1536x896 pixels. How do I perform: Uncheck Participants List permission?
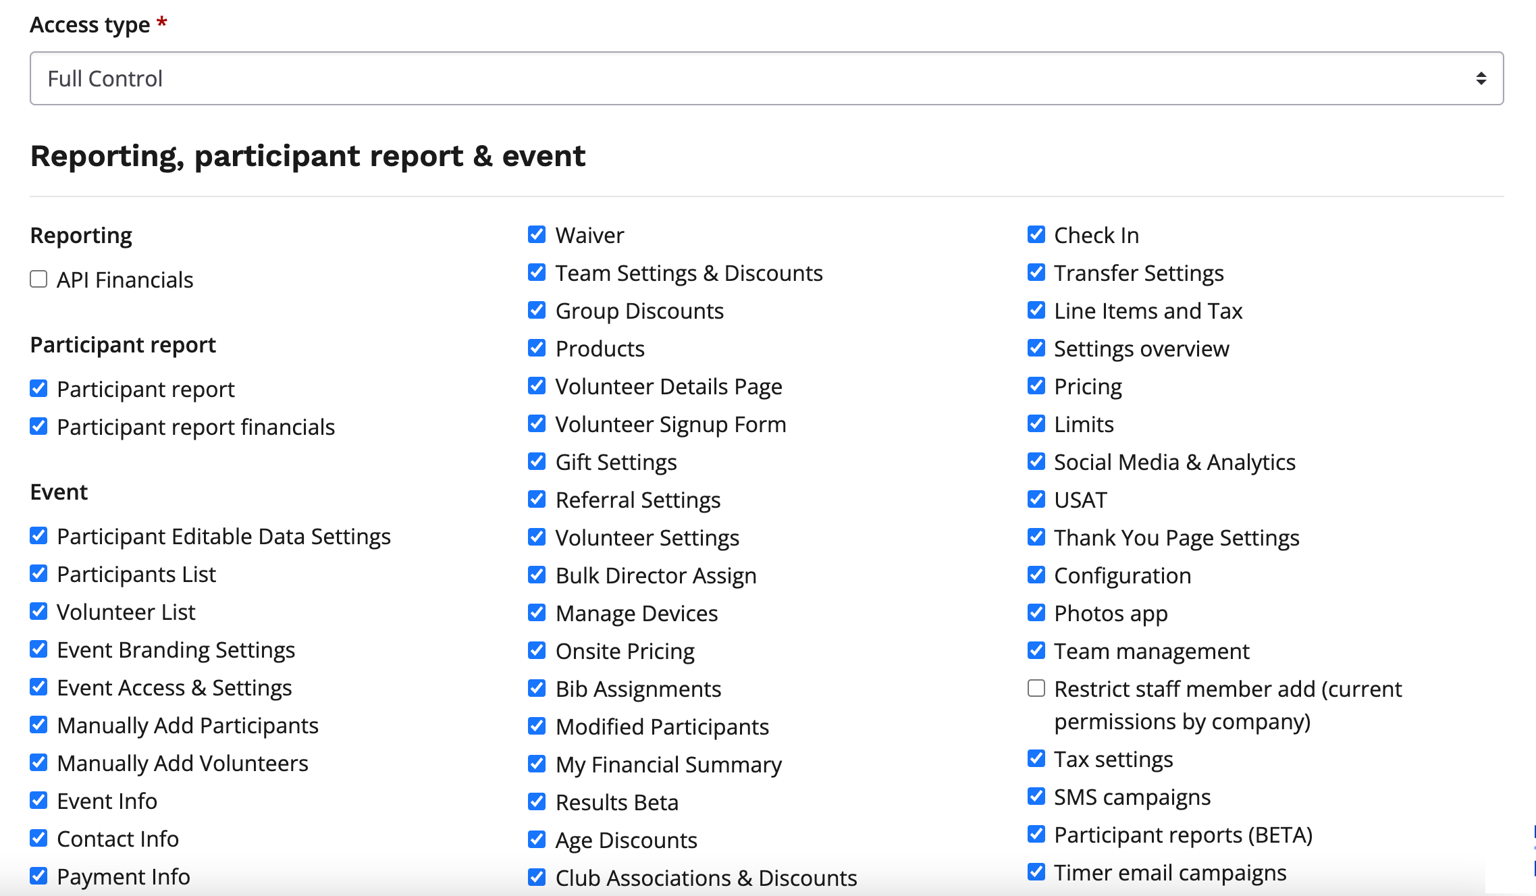click(39, 573)
